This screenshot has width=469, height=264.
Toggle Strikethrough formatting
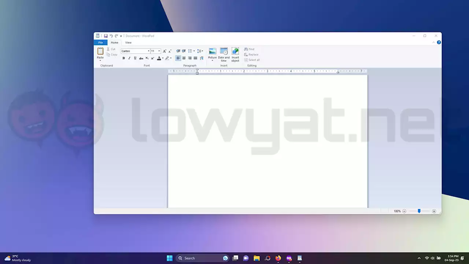(141, 58)
